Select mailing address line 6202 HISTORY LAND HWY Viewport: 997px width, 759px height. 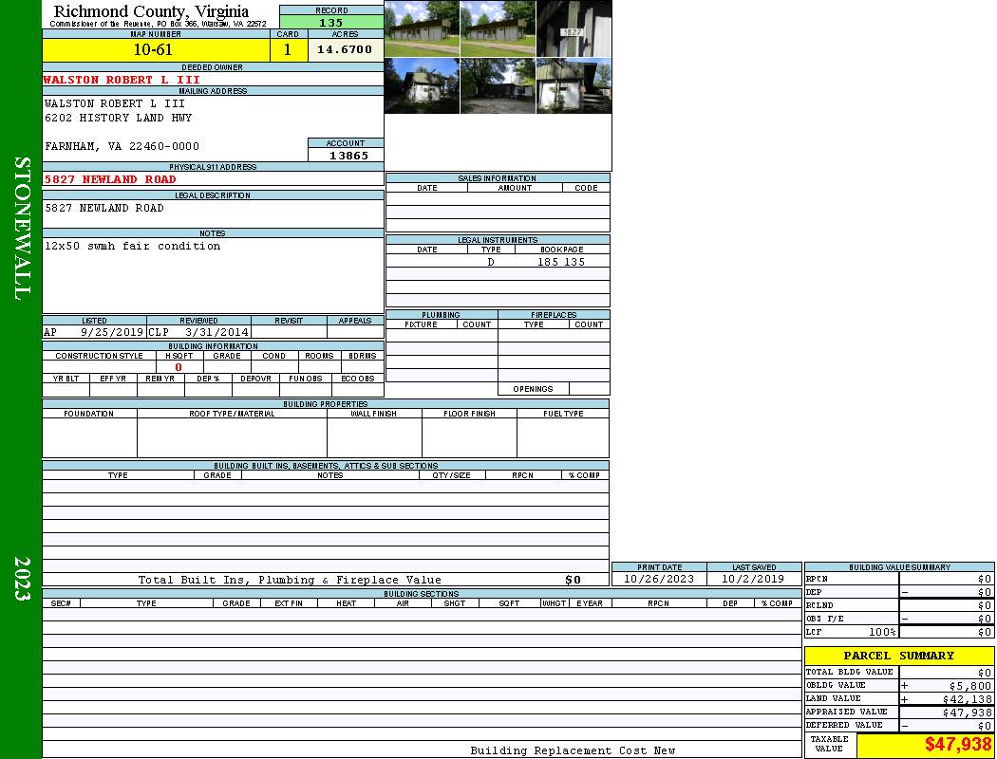point(119,118)
